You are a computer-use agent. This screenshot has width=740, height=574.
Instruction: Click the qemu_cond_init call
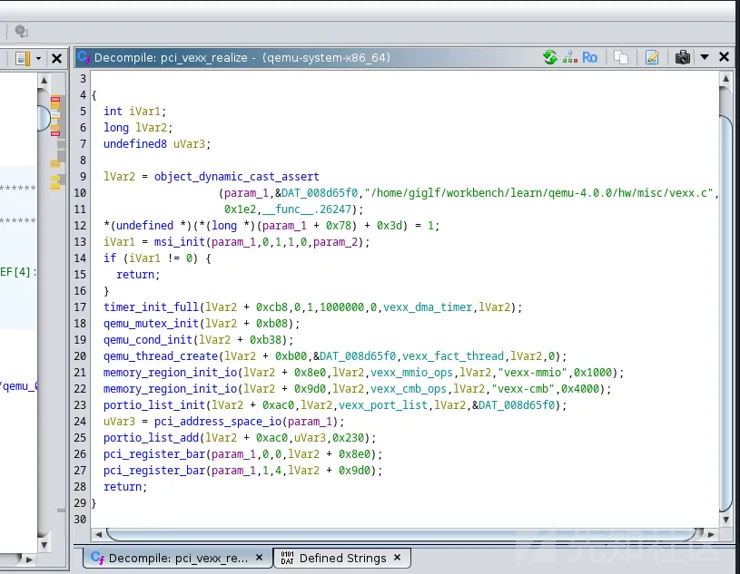148,340
